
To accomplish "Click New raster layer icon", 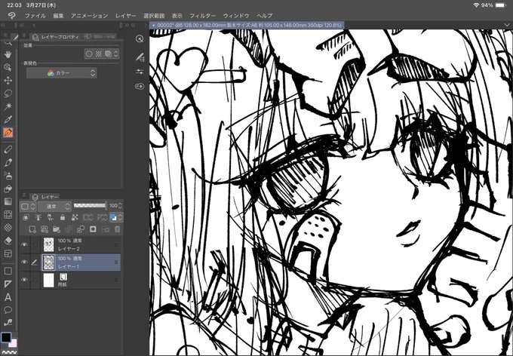I will pos(32,229).
